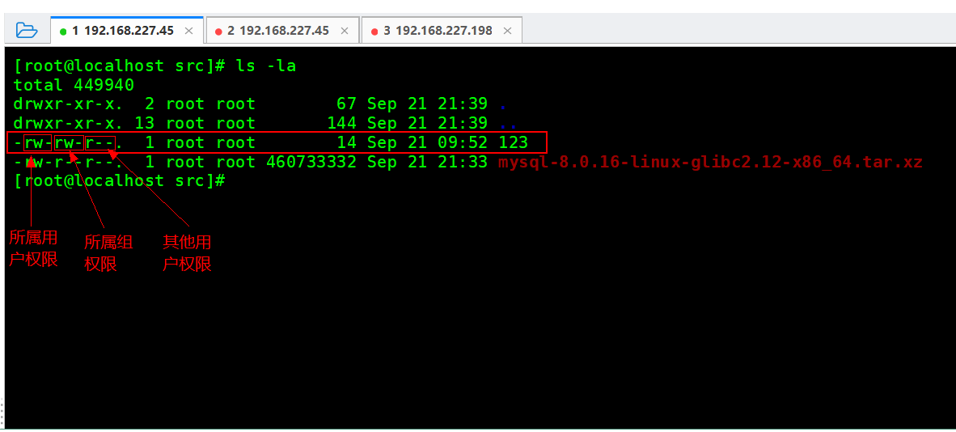Viewport: 956px width, 432px height.
Task: Click the file name '123'
Action: (513, 143)
